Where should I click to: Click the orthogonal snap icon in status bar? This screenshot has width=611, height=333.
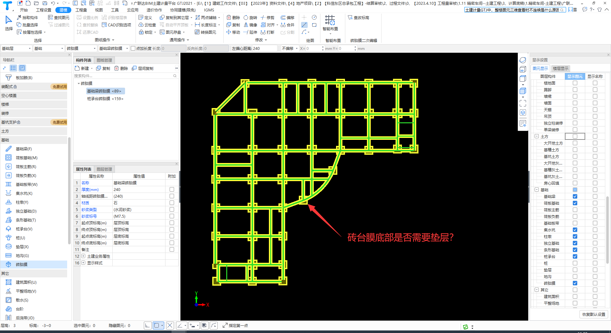[x=147, y=325]
